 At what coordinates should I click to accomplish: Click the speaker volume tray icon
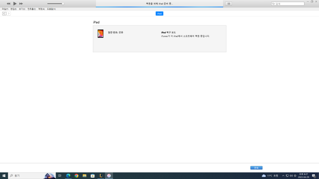click(291, 176)
